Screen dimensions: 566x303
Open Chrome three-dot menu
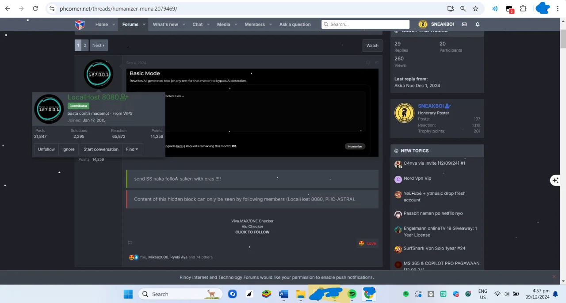(x=557, y=8)
